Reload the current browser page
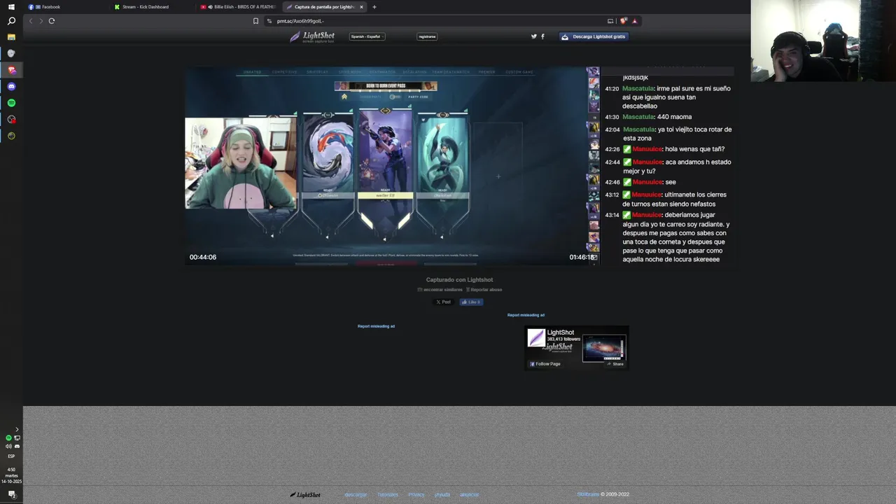This screenshot has width=896, height=504. (x=51, y=21)
